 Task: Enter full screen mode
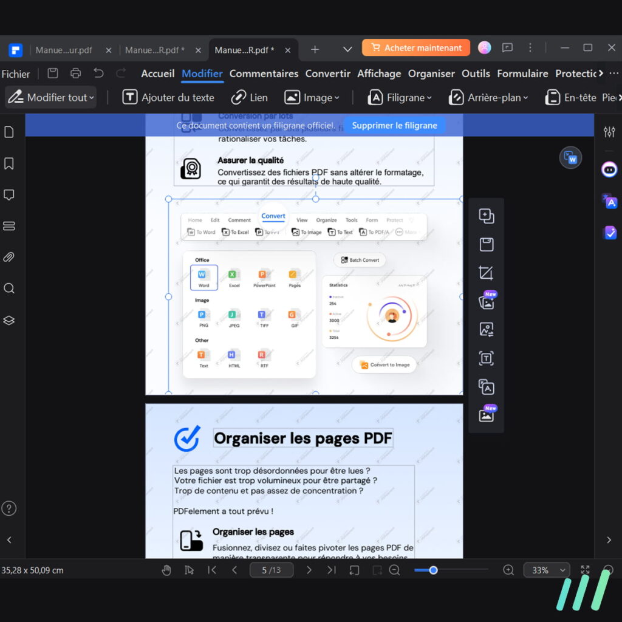[585, 570]
